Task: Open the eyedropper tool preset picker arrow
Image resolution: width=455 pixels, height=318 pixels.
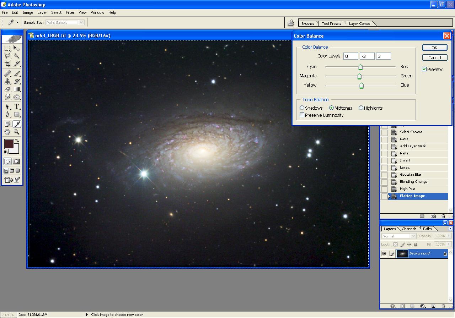Action: pyautogui.click(x=17, y=23)
